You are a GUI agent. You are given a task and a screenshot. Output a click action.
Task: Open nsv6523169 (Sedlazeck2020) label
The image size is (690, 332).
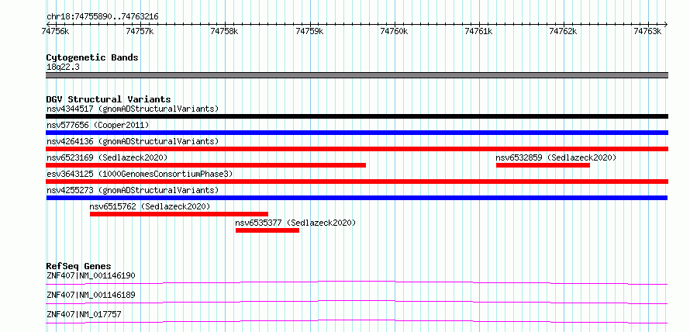click(x=107, y=157)
